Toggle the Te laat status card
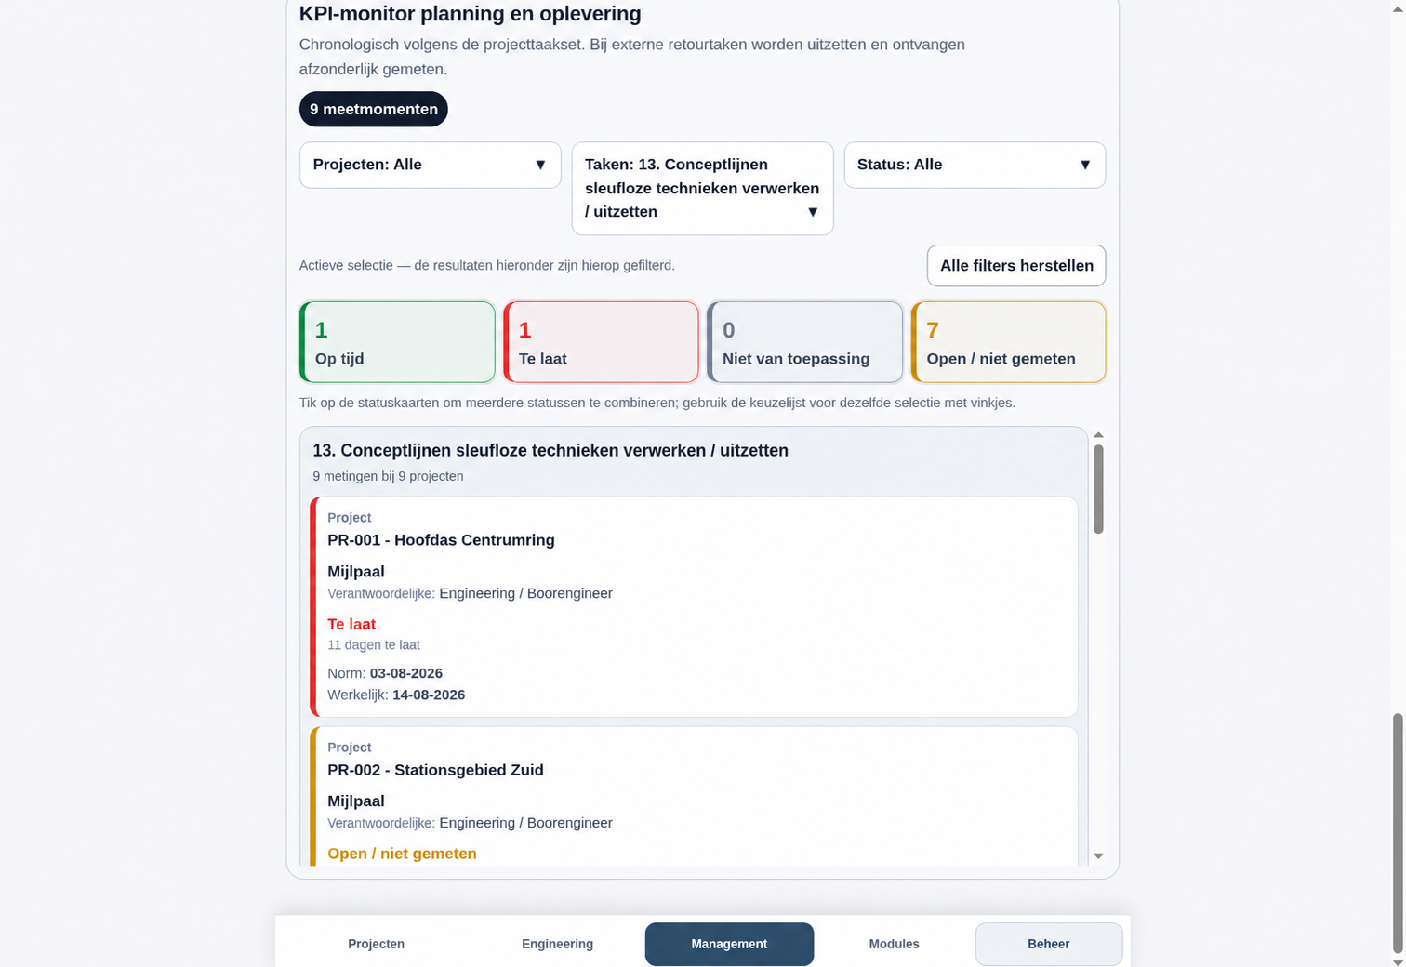 [601, 342]
